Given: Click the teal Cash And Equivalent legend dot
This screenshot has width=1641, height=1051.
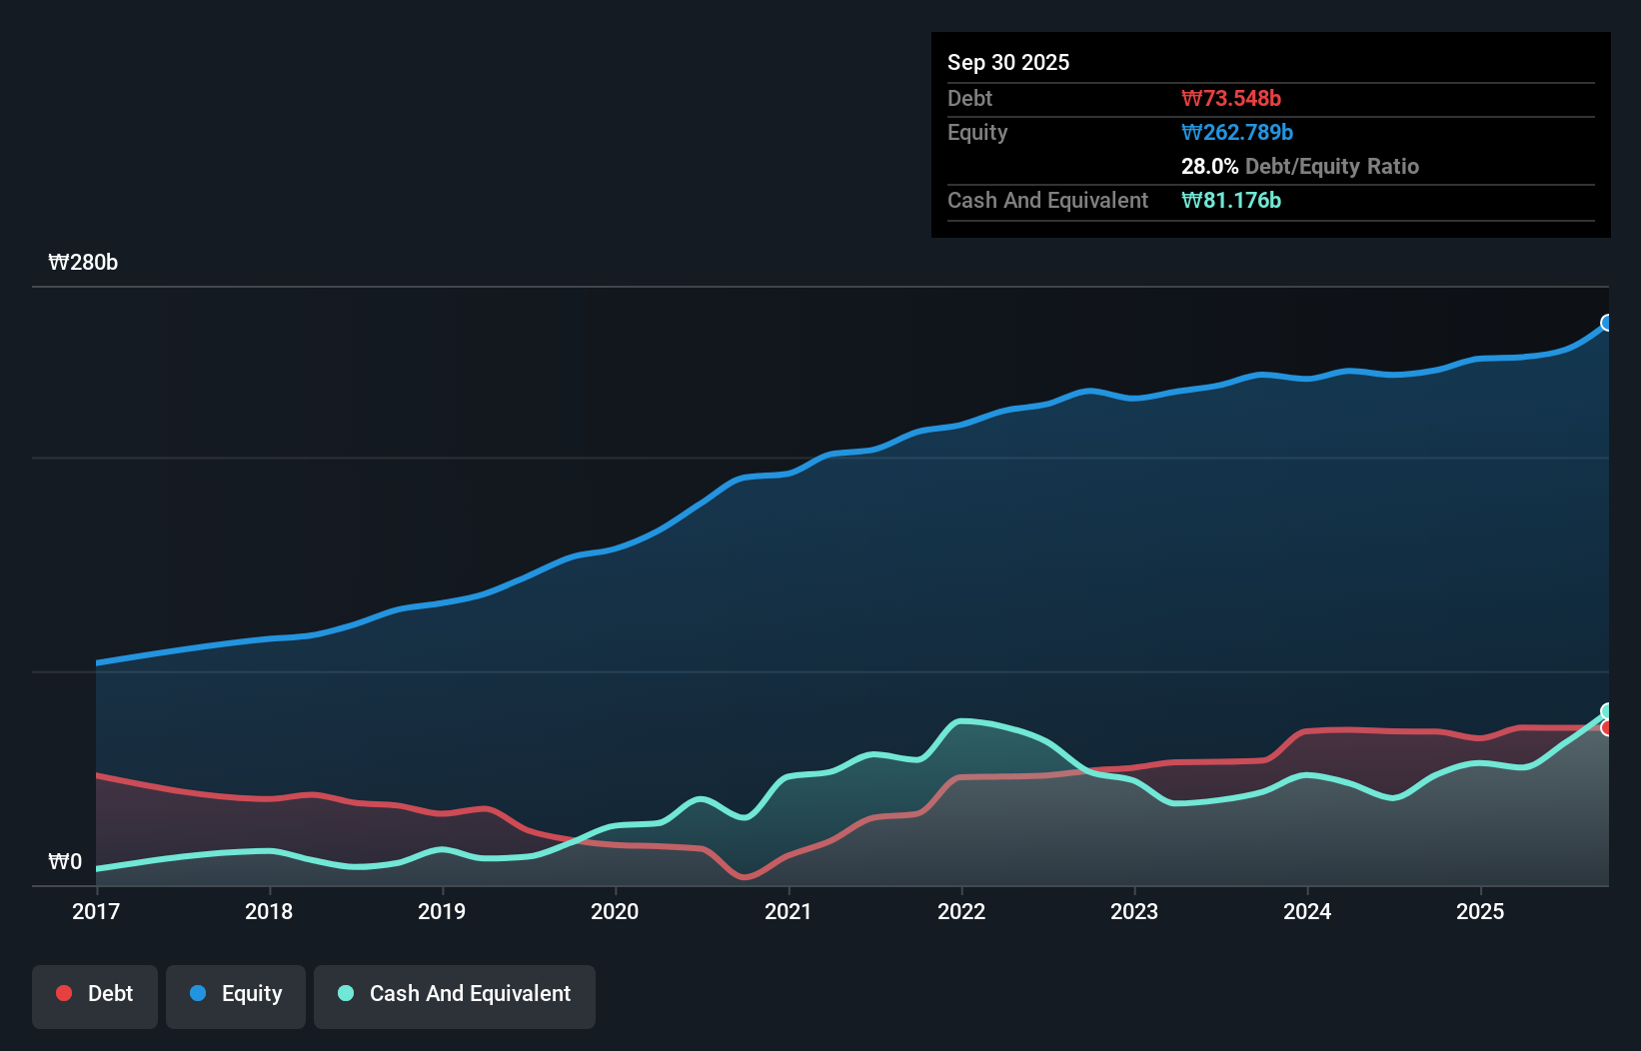Looking at the screenshot, I should 344,993.
